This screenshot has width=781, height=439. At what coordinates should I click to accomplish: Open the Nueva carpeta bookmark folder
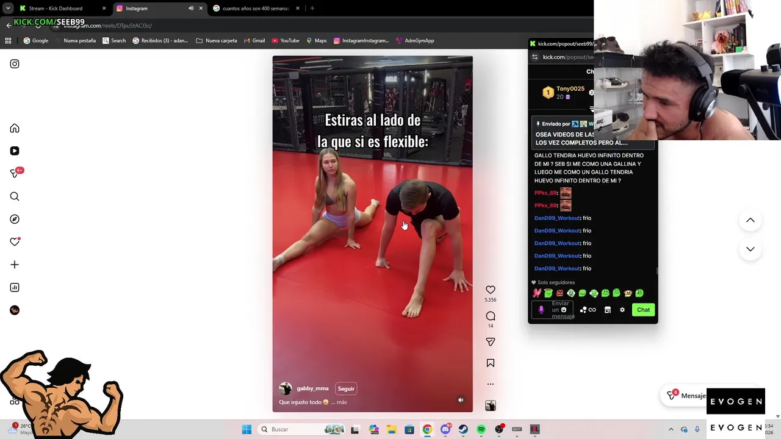pos(217,41)
